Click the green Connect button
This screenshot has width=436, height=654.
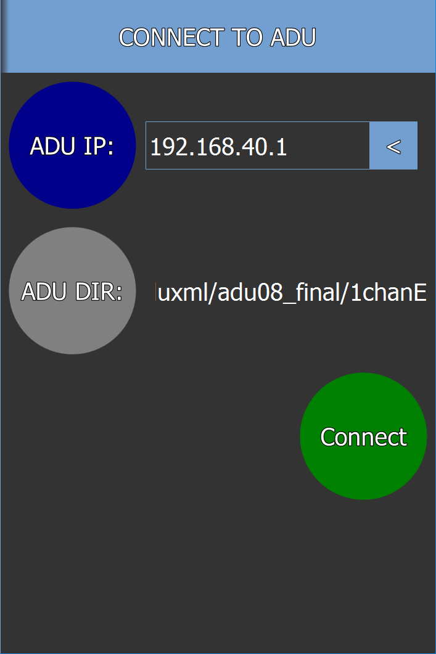pos(363,436)
